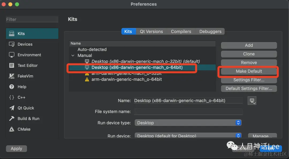Click the Make Default button

coord(249,71)
